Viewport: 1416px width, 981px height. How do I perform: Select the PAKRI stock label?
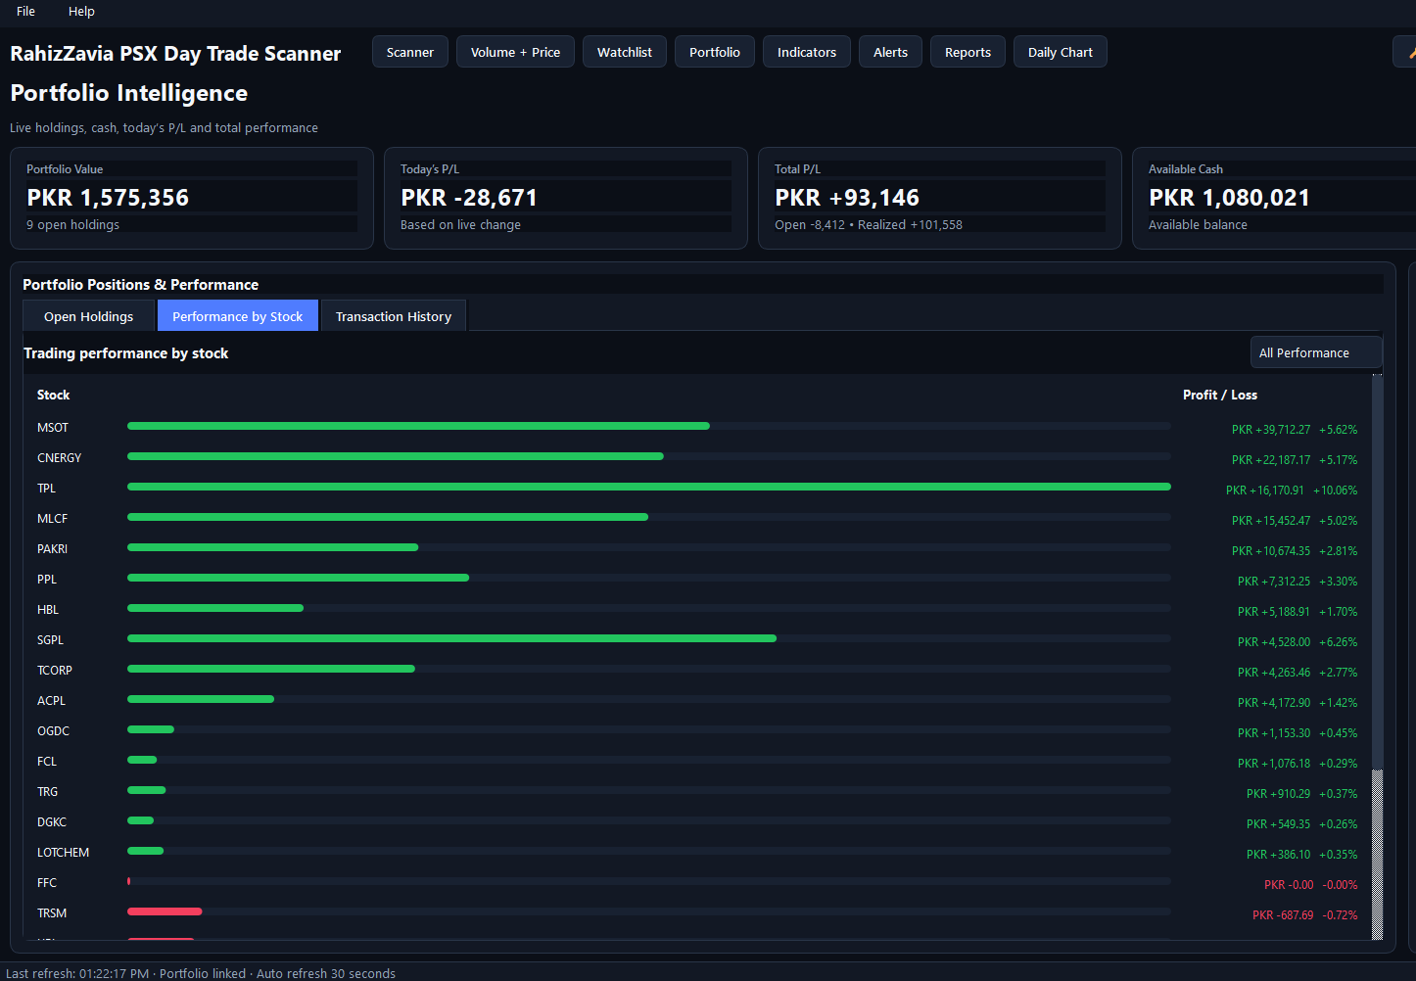click(x=52, y=549)
